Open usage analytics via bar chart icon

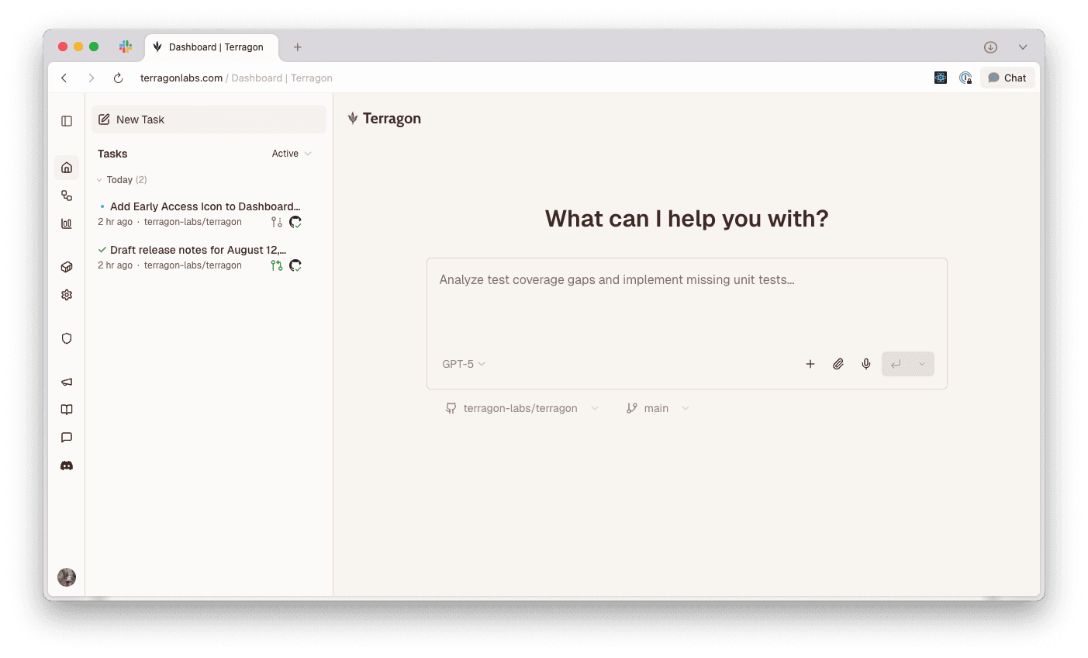tap(67, 223)
